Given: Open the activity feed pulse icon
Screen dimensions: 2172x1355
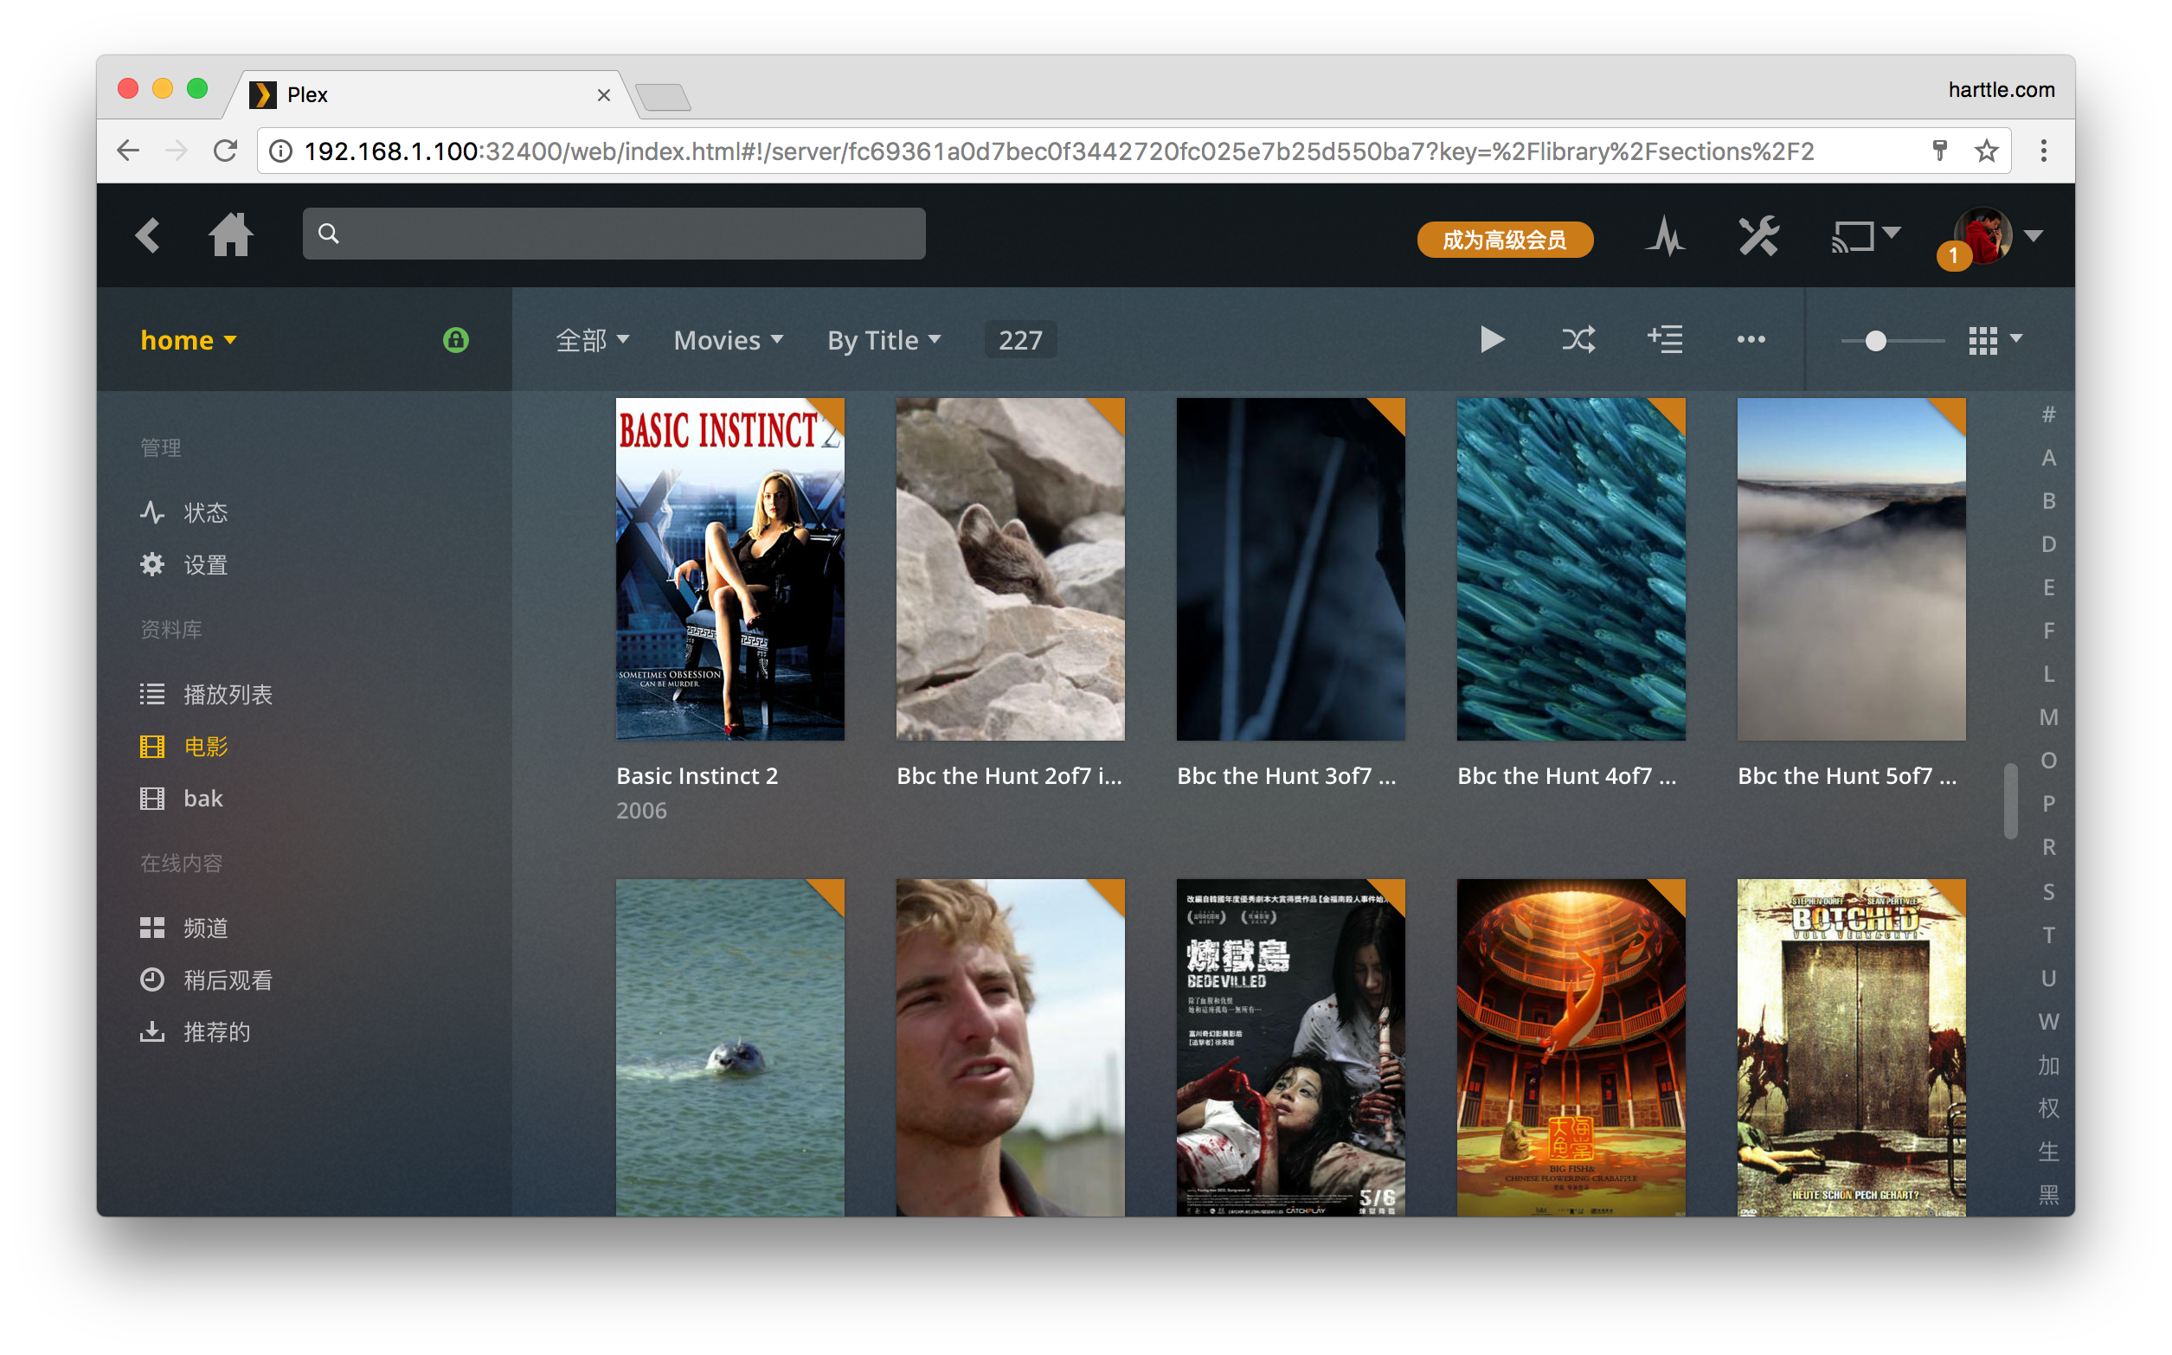Looking at the screenshot, I should (x=1665, y=235).
